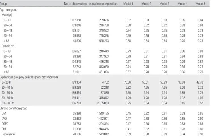
Task: Click the 'Chronic condition group' heading
Action: 13,108
